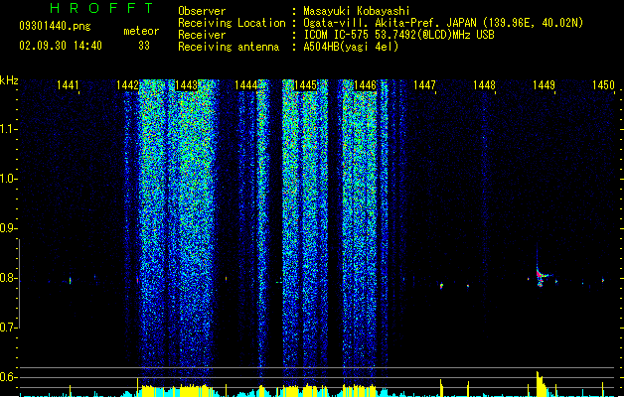Click the 1445 time axis label
The width and height of the screenshot is (625, 397).
(x=305, y=85)
